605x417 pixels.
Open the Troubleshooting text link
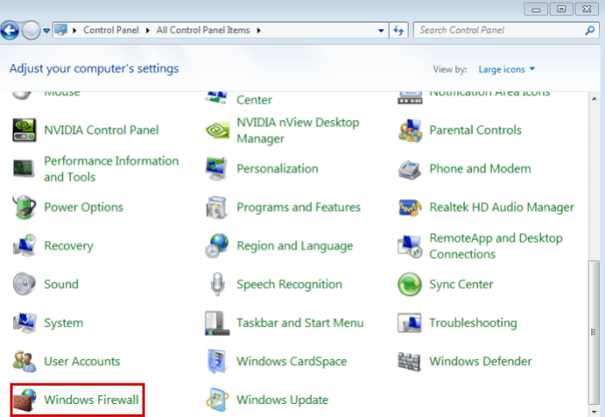tap(473, 323)
